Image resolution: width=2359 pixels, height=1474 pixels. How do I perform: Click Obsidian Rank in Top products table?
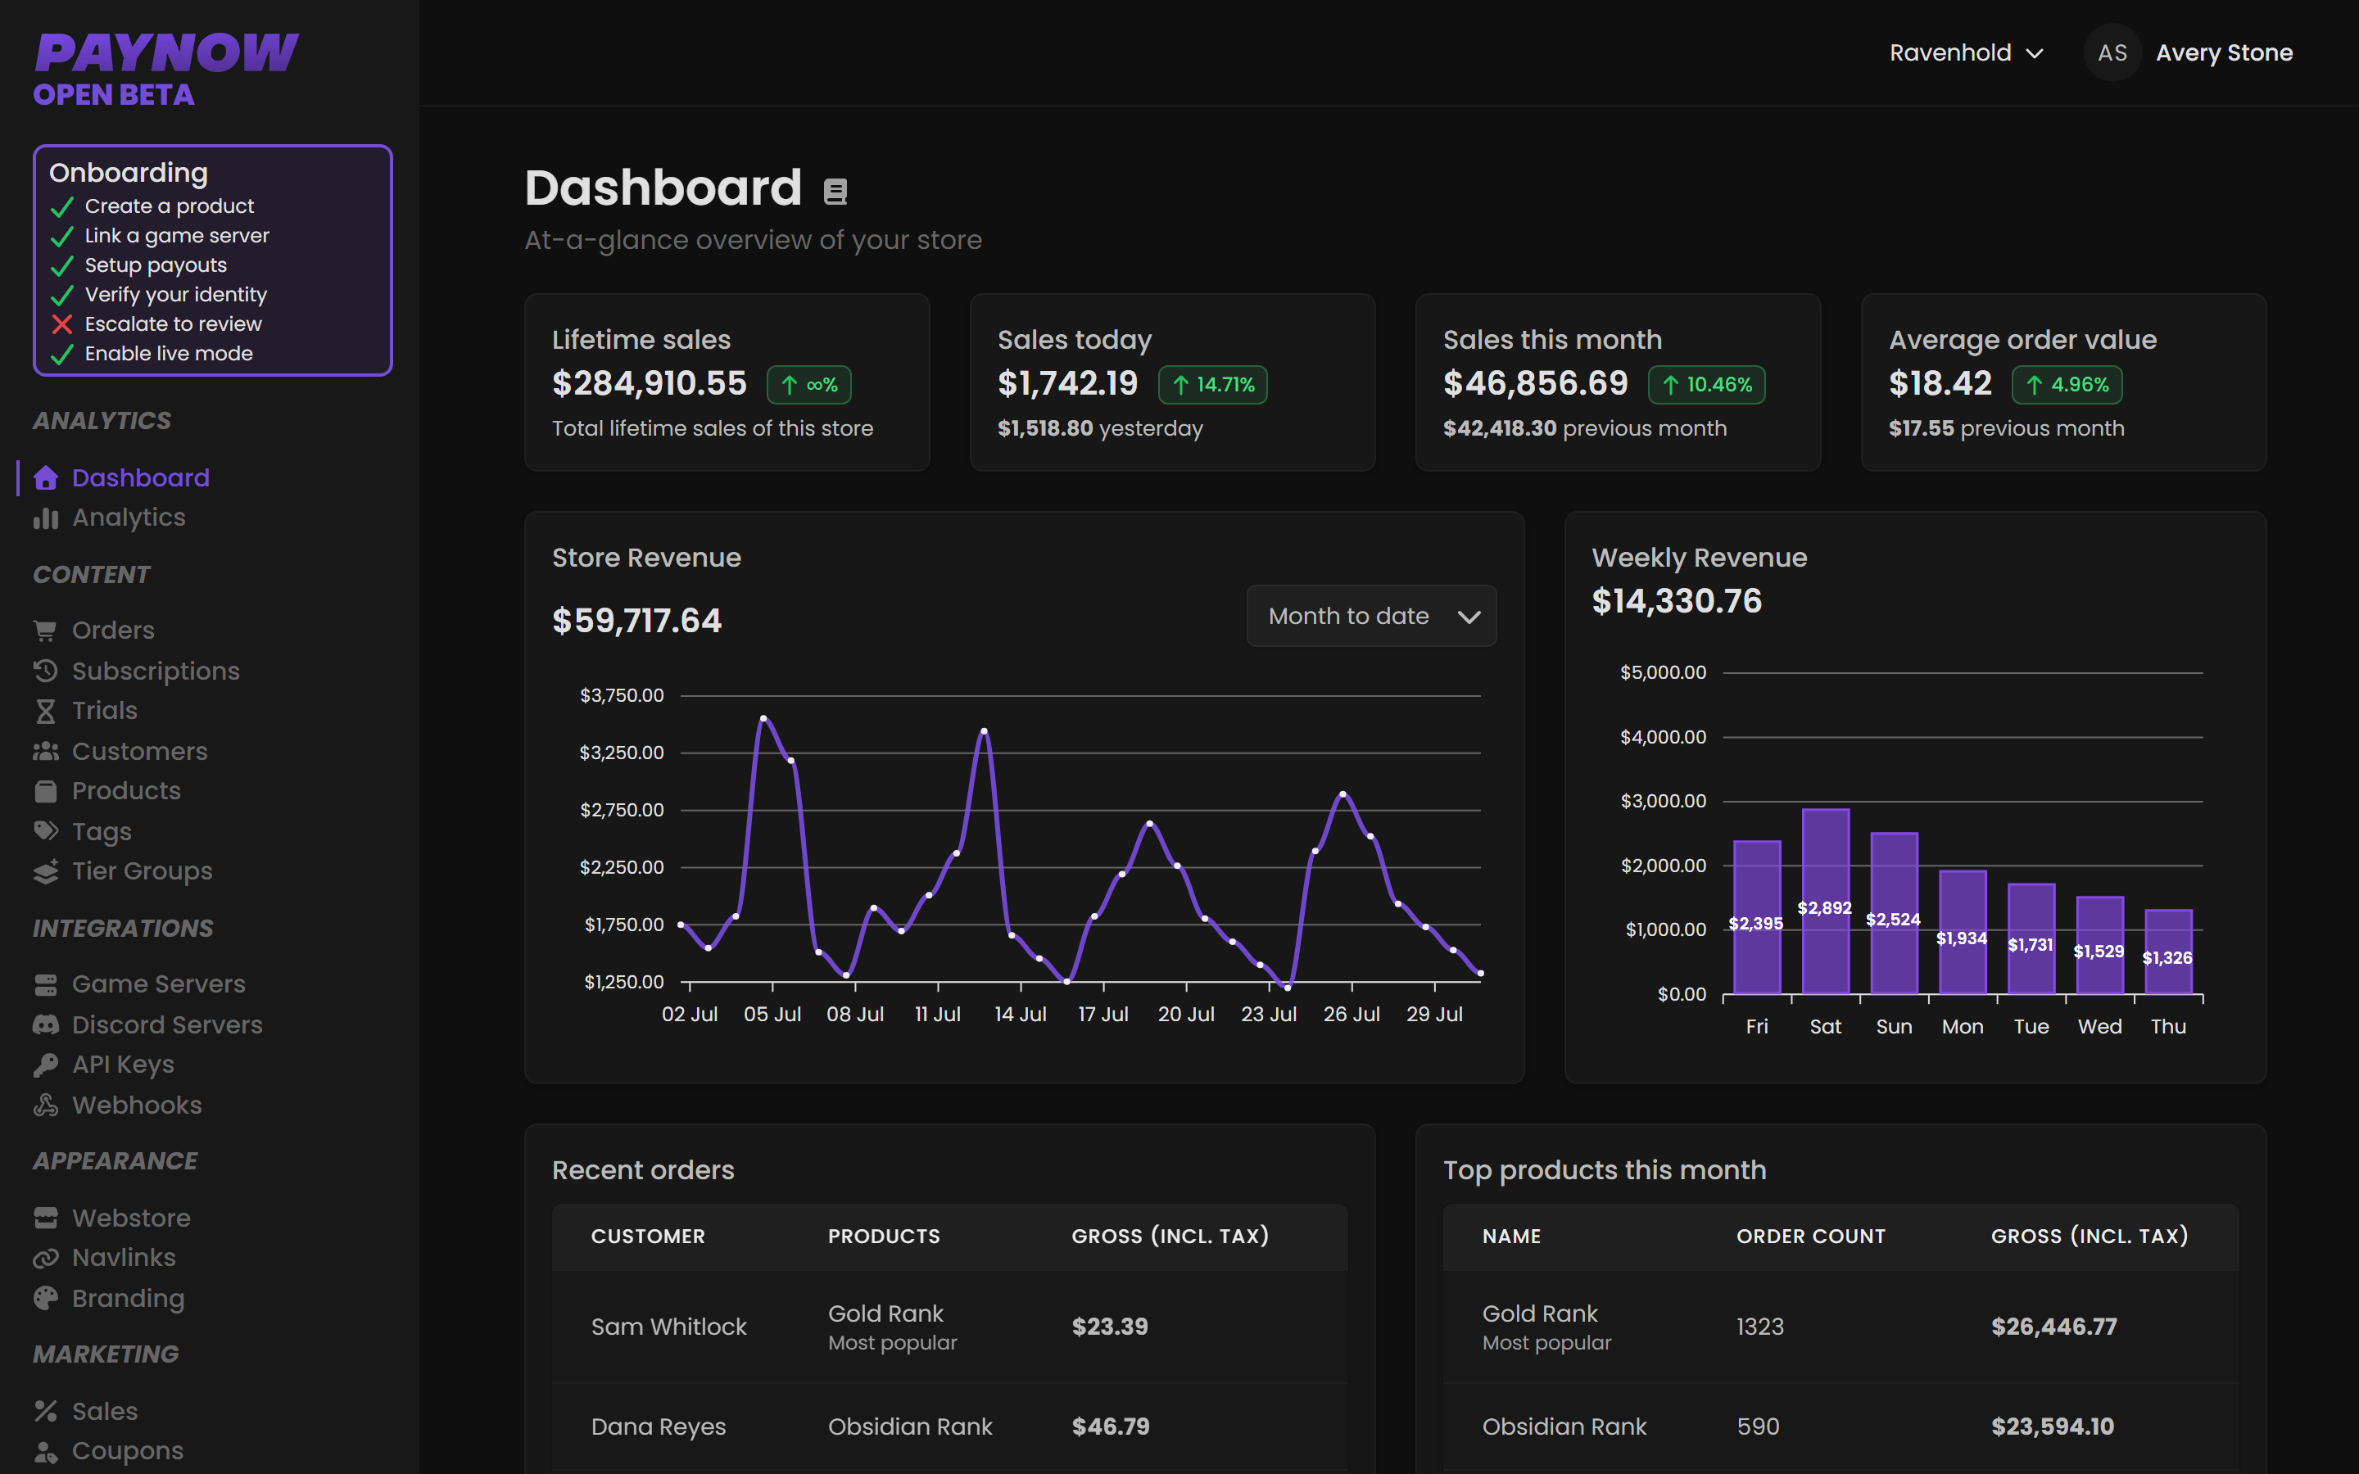click(1564, 1427)
